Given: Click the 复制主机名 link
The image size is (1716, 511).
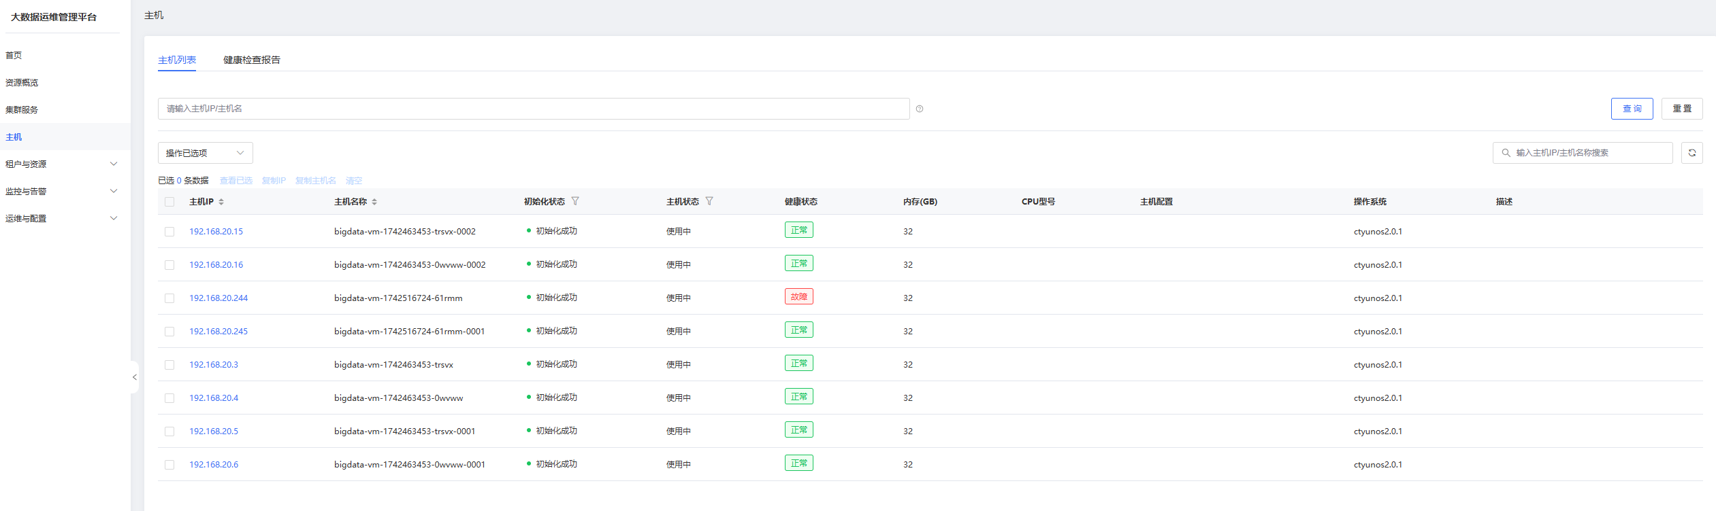Looking at the screenshot, I should tap(316, 181).
